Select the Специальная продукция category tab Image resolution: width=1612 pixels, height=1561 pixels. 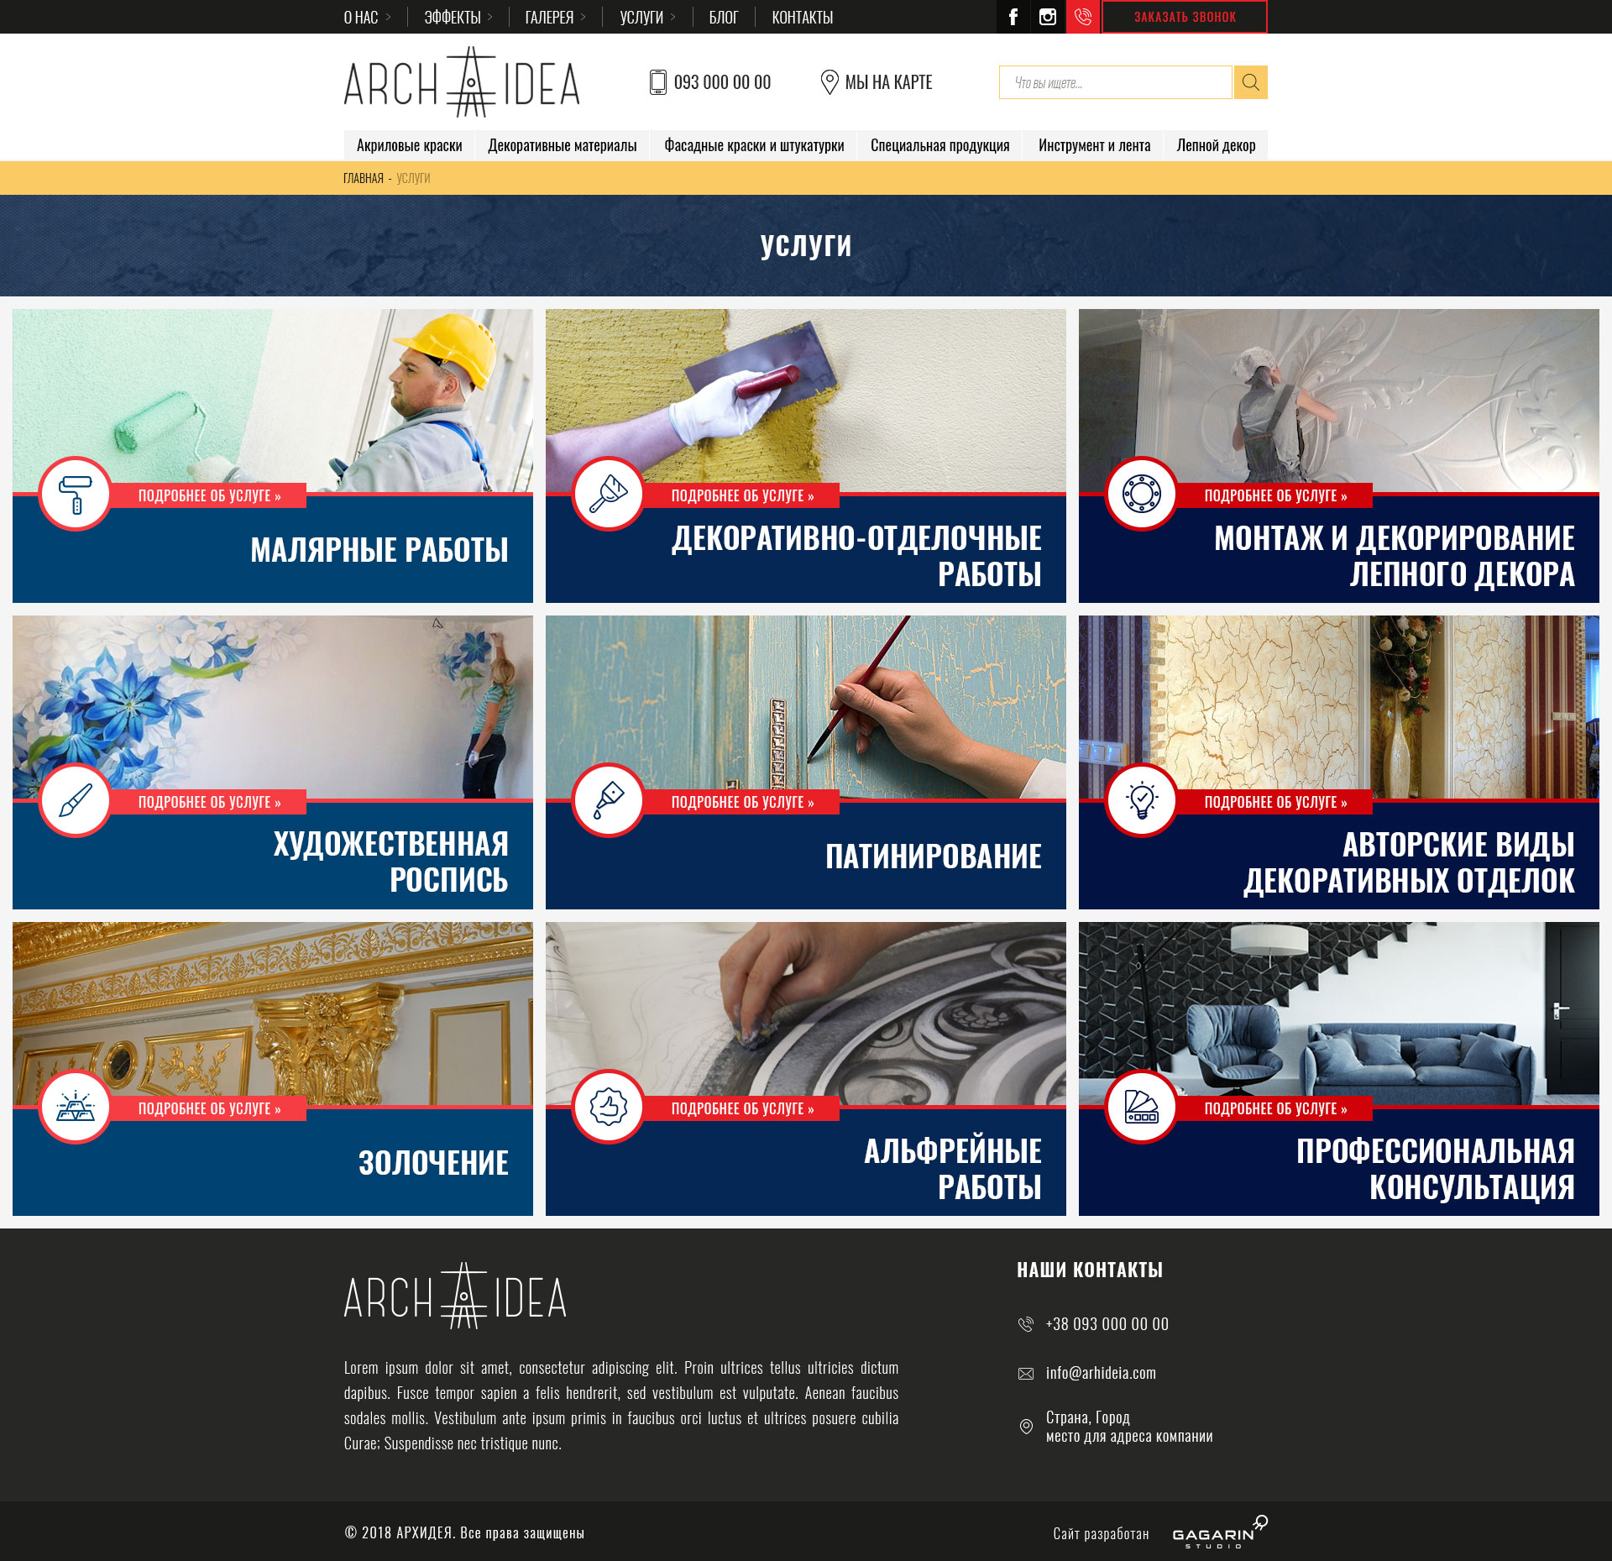point(939,145)
